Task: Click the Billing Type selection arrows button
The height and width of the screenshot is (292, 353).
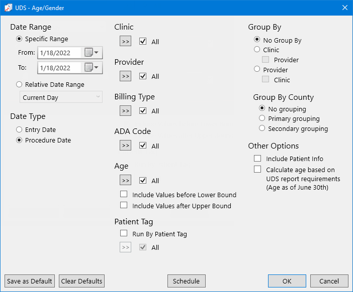Action: click(x=125, y=111)
